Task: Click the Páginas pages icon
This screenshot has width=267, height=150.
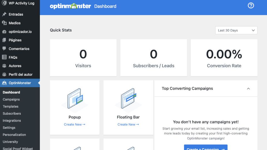Action: click(4, 40)
